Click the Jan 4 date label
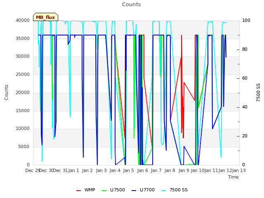This screenshot has height=198, width=264. [x=115, y=170]
